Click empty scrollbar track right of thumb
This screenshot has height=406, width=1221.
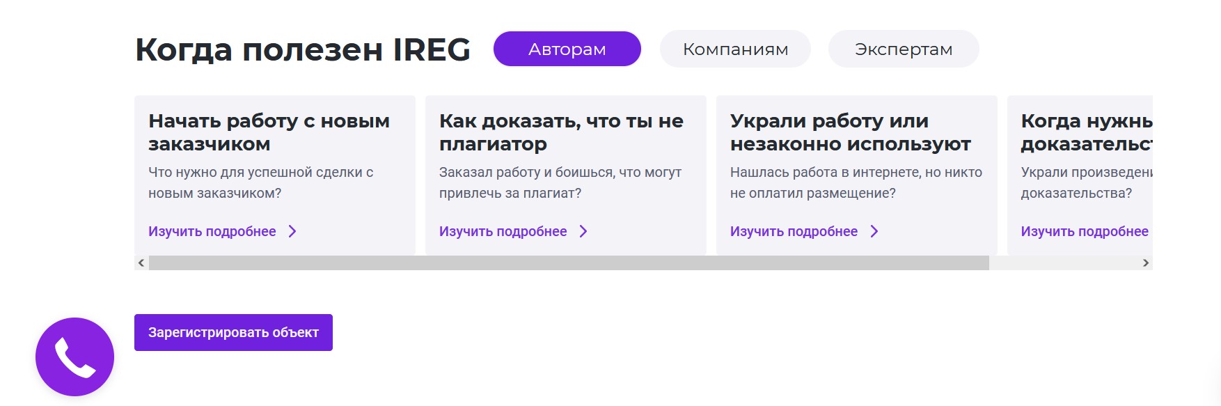pos(1064,263)
